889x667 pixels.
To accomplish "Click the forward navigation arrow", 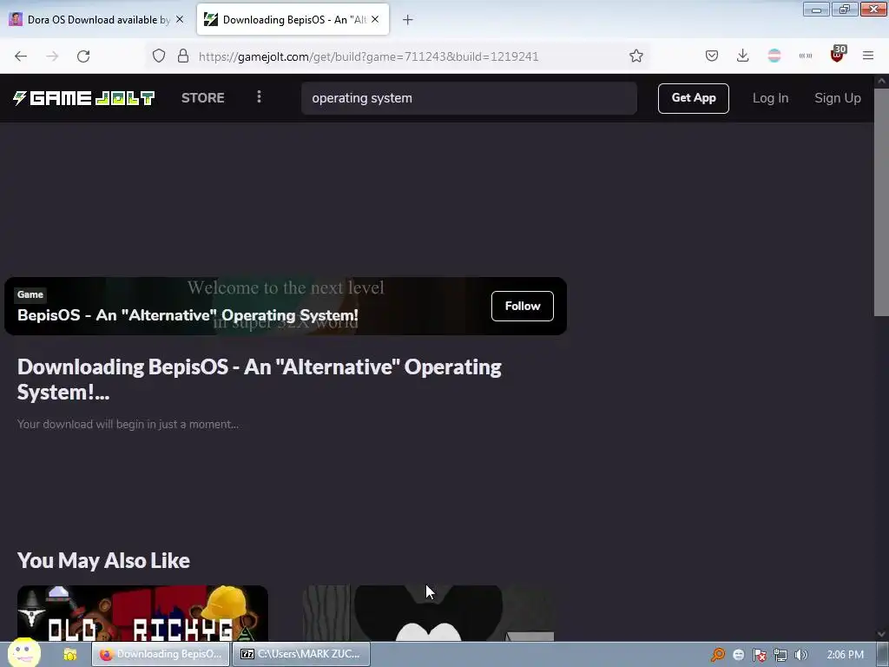I will tap(52, 56).
